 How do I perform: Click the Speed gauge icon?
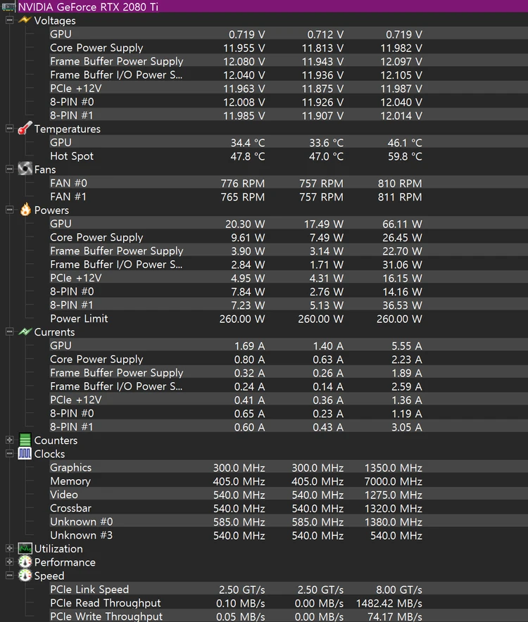25,575
